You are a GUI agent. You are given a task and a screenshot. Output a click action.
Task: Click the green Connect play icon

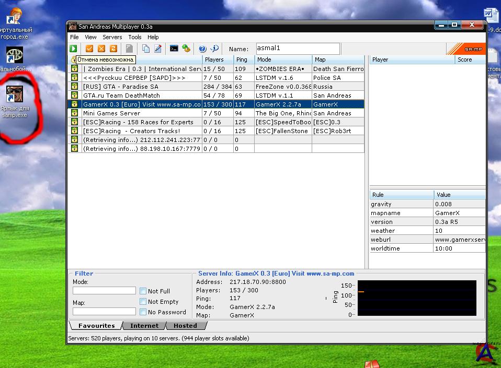pos(74,49)
